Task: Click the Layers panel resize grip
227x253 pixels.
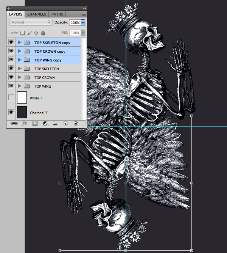Action: pos(84,124)
